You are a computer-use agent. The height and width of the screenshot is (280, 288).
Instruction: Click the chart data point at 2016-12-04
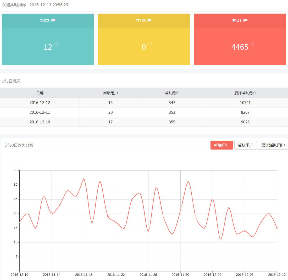tap(212, 199)
